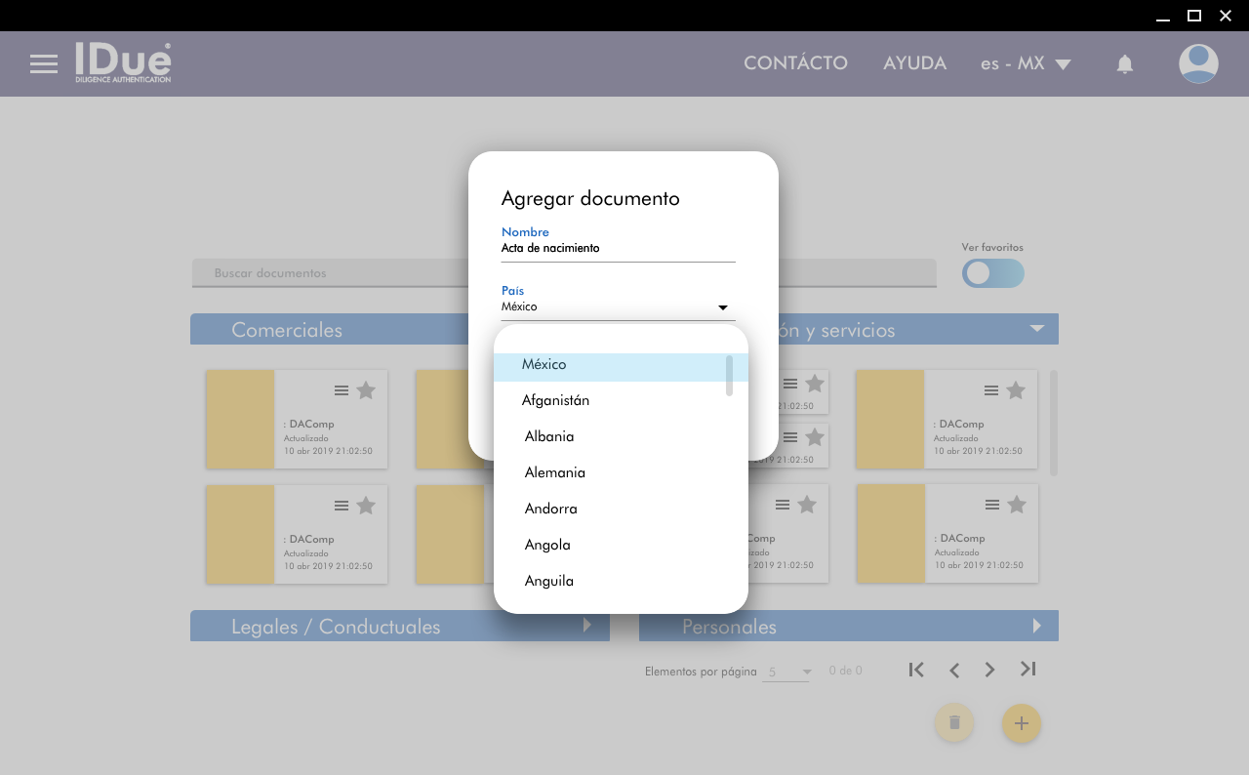
Task: Go to the next page arrow
Action: pos(989,670)
